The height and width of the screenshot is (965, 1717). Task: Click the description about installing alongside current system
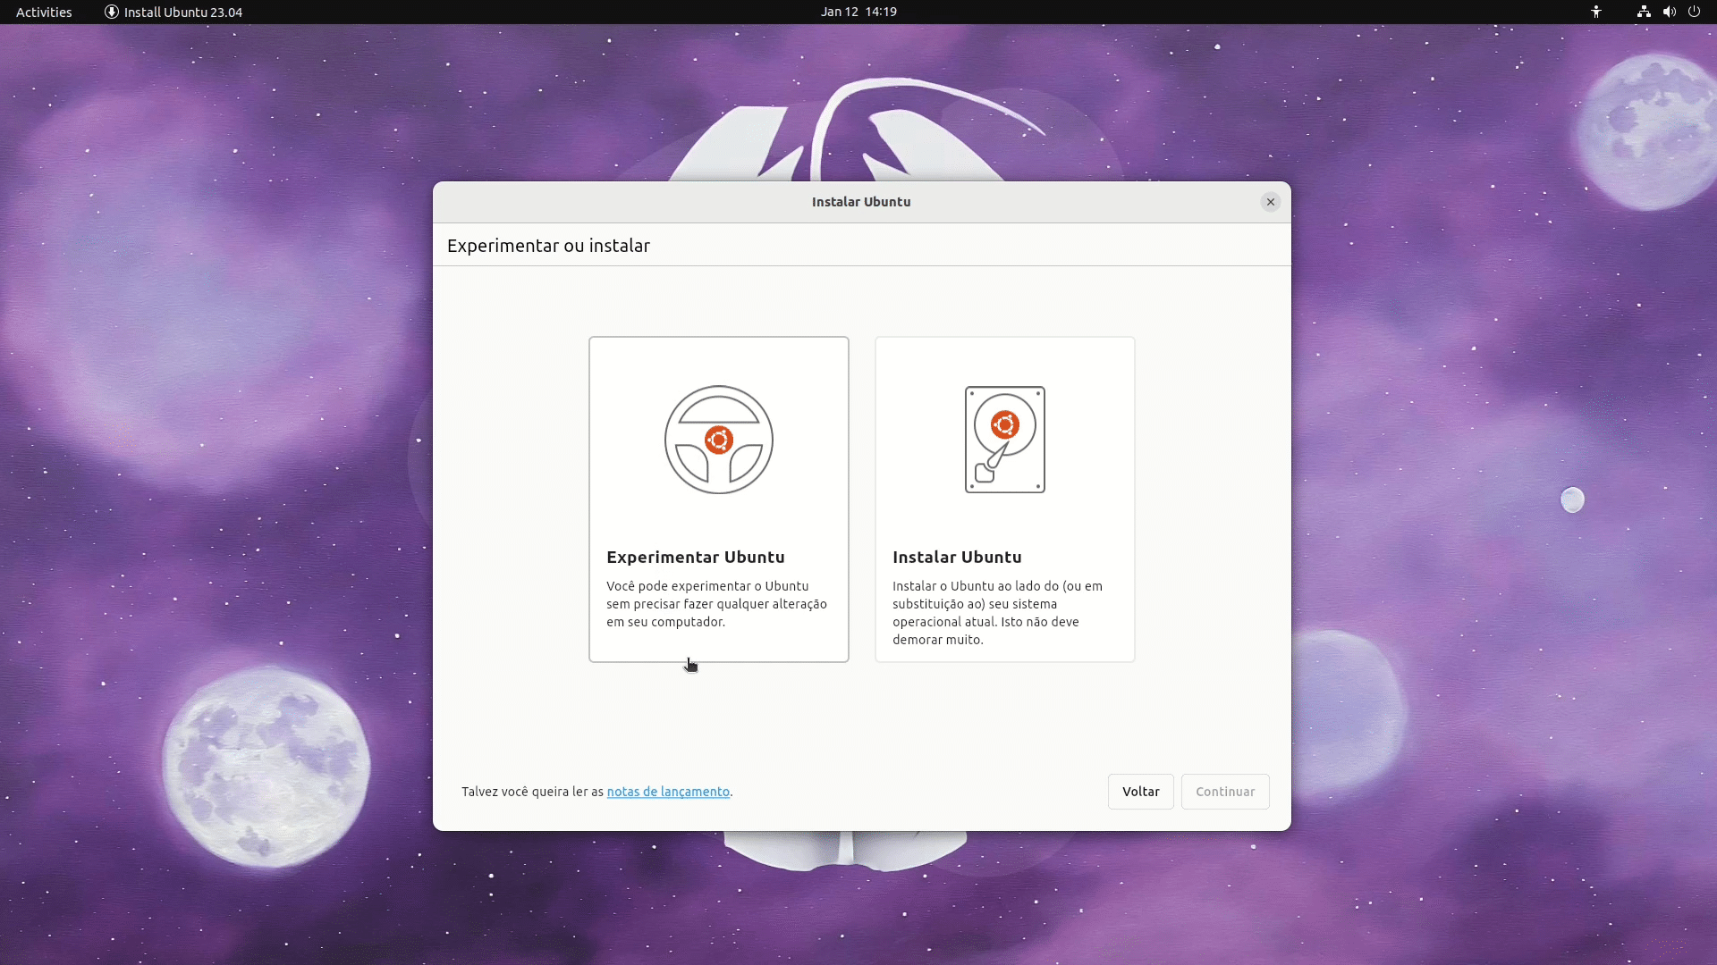coord(997,613)
